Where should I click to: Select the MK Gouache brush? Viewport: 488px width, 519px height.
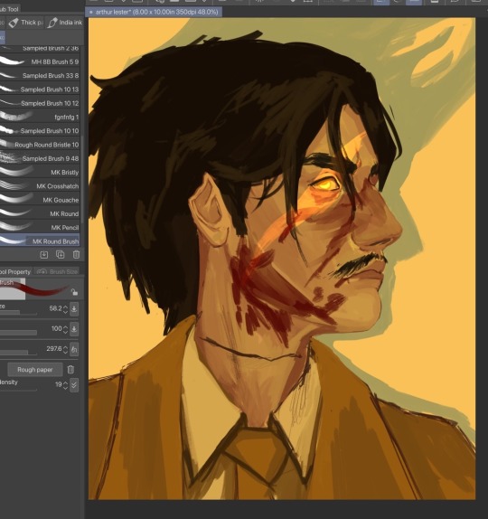40,200
